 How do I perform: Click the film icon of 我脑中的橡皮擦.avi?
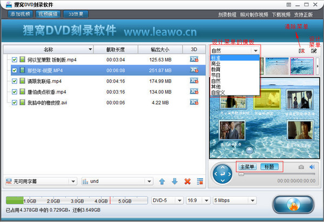[x=22, y=102]
